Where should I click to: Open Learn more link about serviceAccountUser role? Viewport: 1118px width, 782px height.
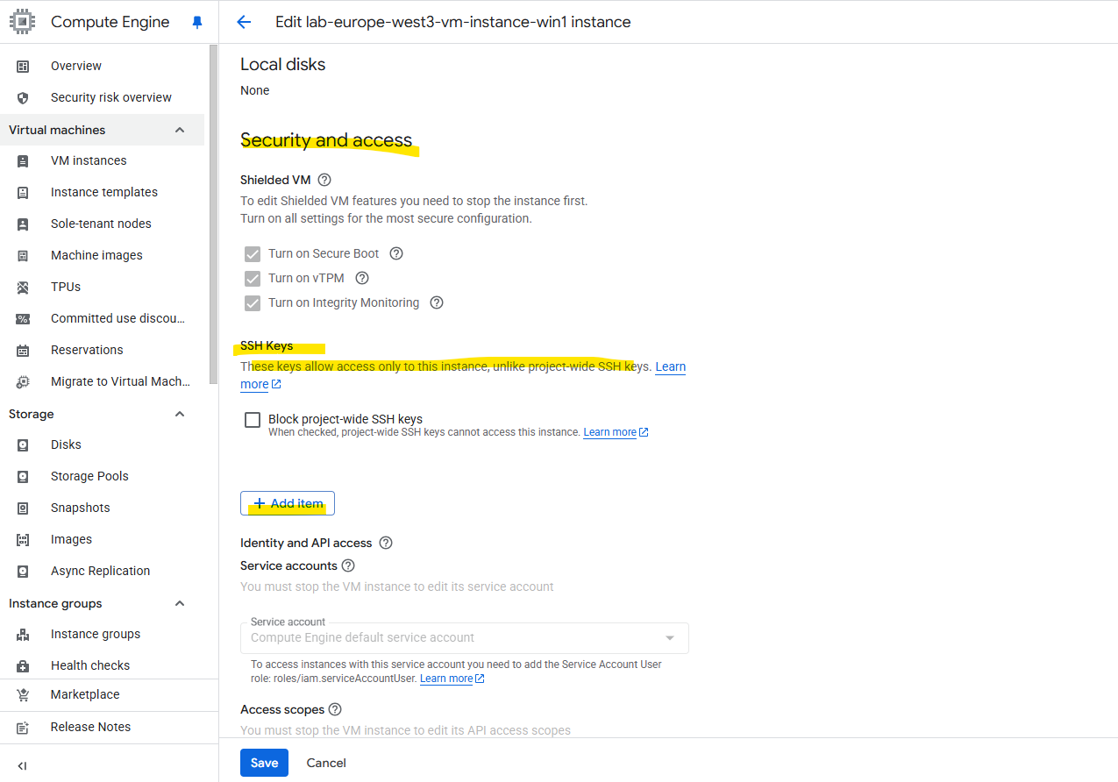[452, 679]
